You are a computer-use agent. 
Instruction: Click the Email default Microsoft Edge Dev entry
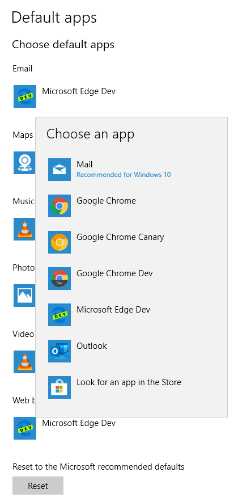pos(64,96)
